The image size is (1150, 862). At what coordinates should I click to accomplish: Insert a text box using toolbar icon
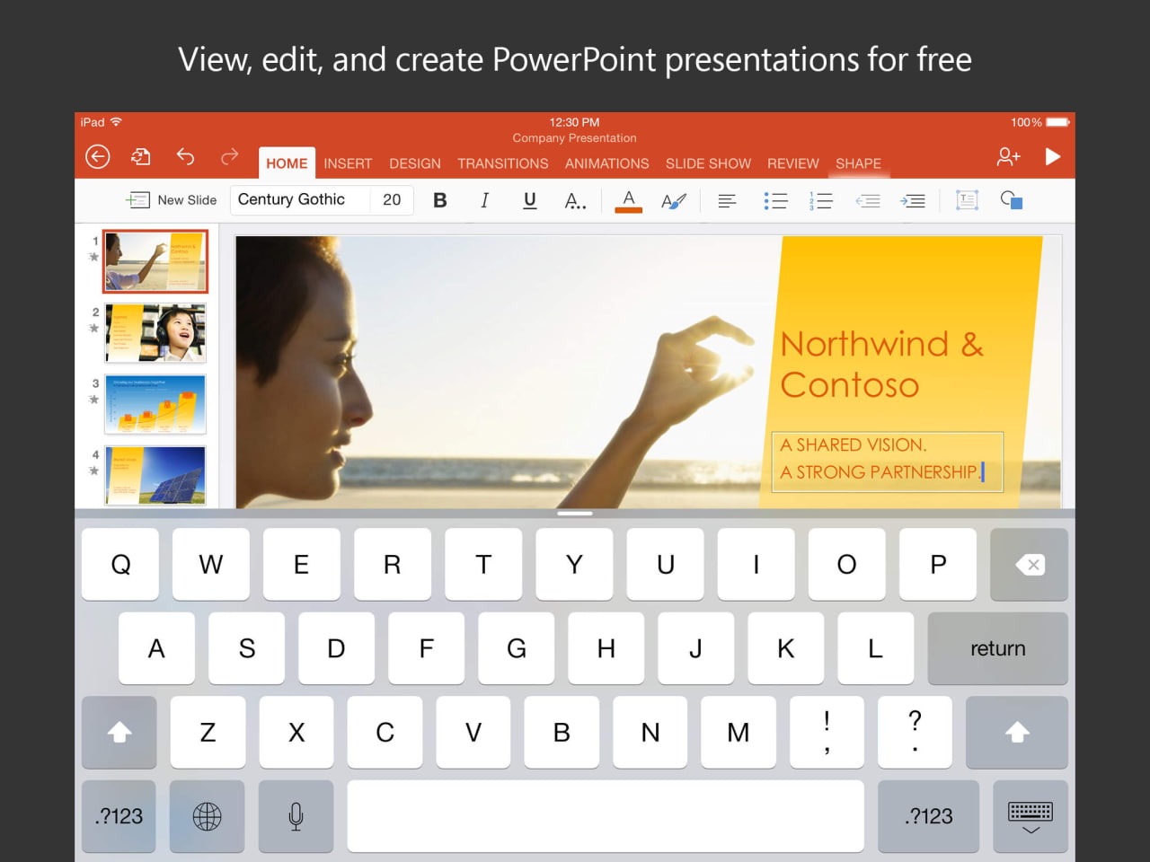(x=967, y=200)
